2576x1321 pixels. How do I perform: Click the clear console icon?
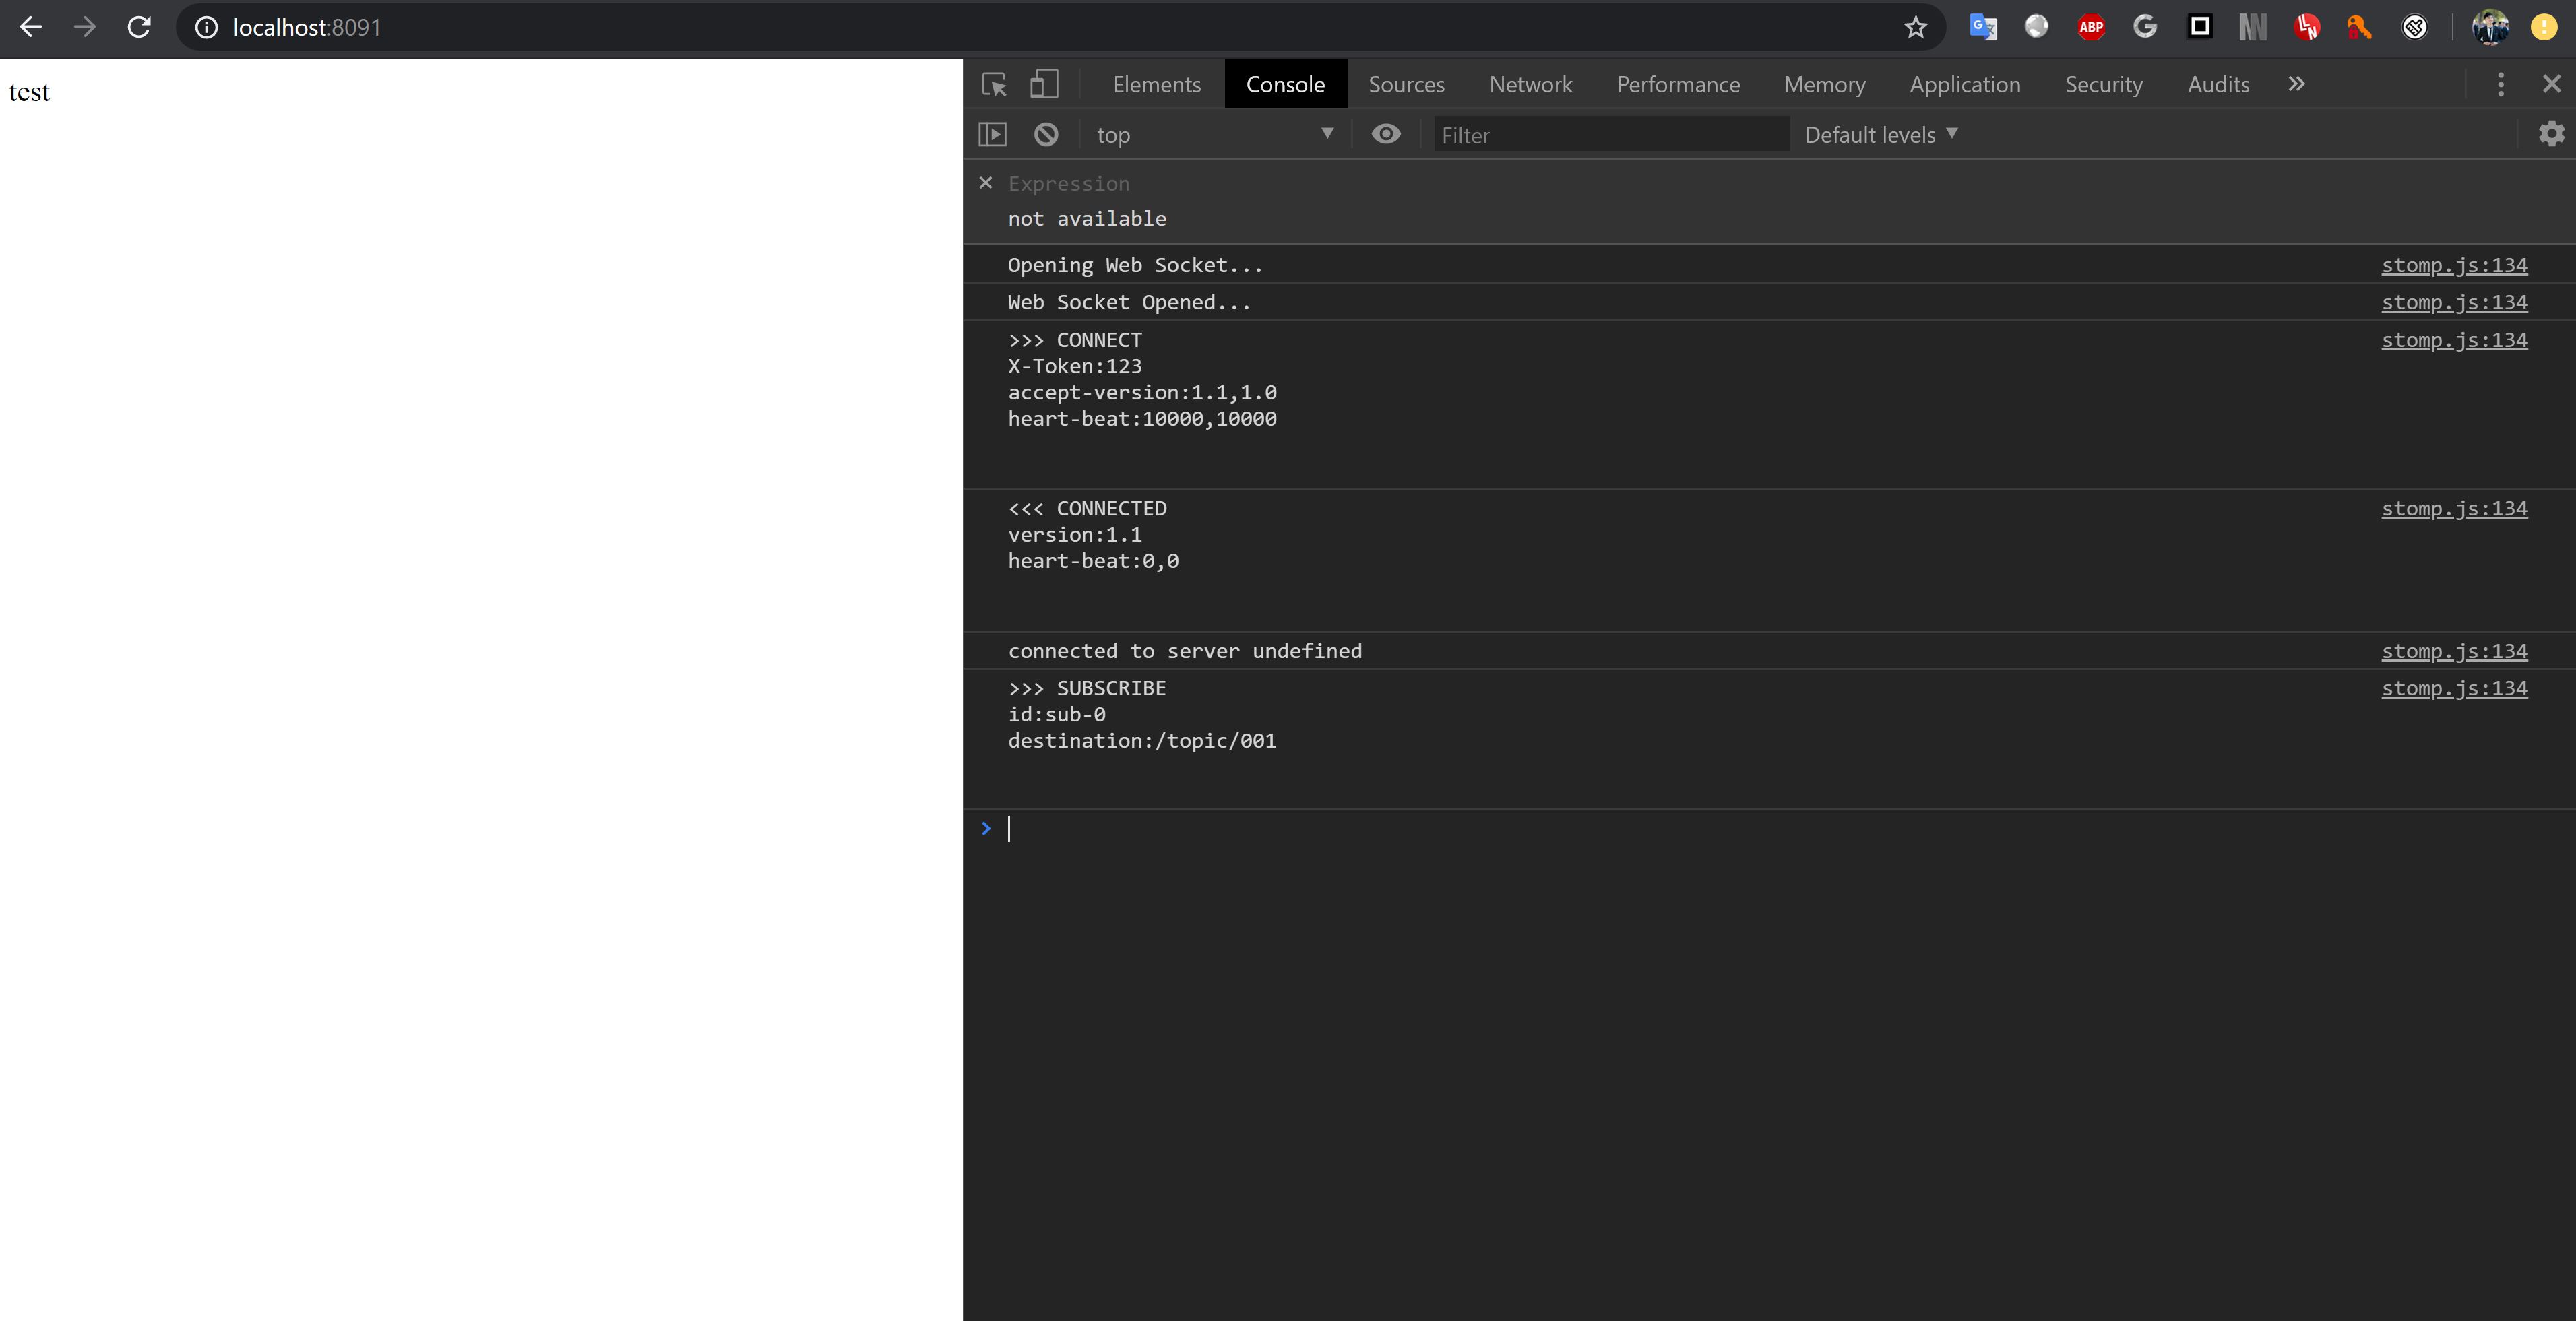pyautogui.click(x=1044, y=133)
